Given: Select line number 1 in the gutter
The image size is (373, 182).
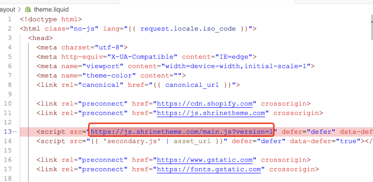Looking at the screenshot, I should (x=11, y=19).
